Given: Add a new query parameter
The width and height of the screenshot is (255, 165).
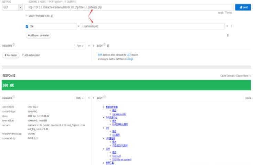Looking at the screenshot, I should tap(39, 35).
